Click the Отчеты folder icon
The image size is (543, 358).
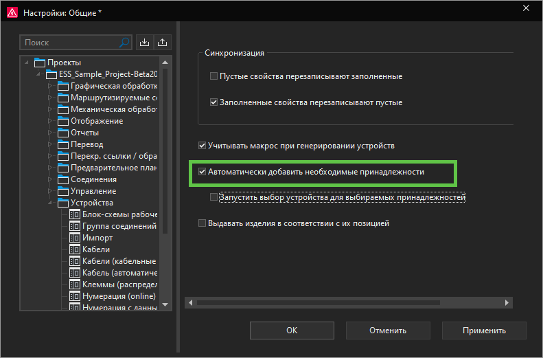[63, 133]
